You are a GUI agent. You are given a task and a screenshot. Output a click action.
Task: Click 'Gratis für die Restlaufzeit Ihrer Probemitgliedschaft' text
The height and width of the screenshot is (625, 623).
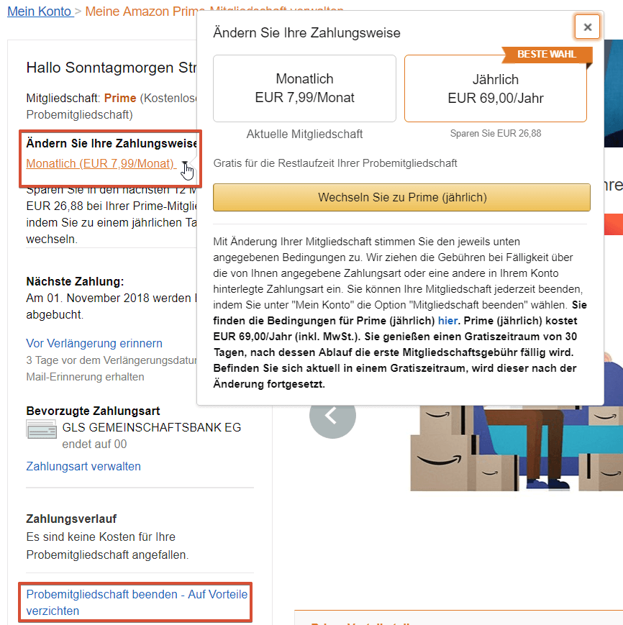click(x=335, y=163)
